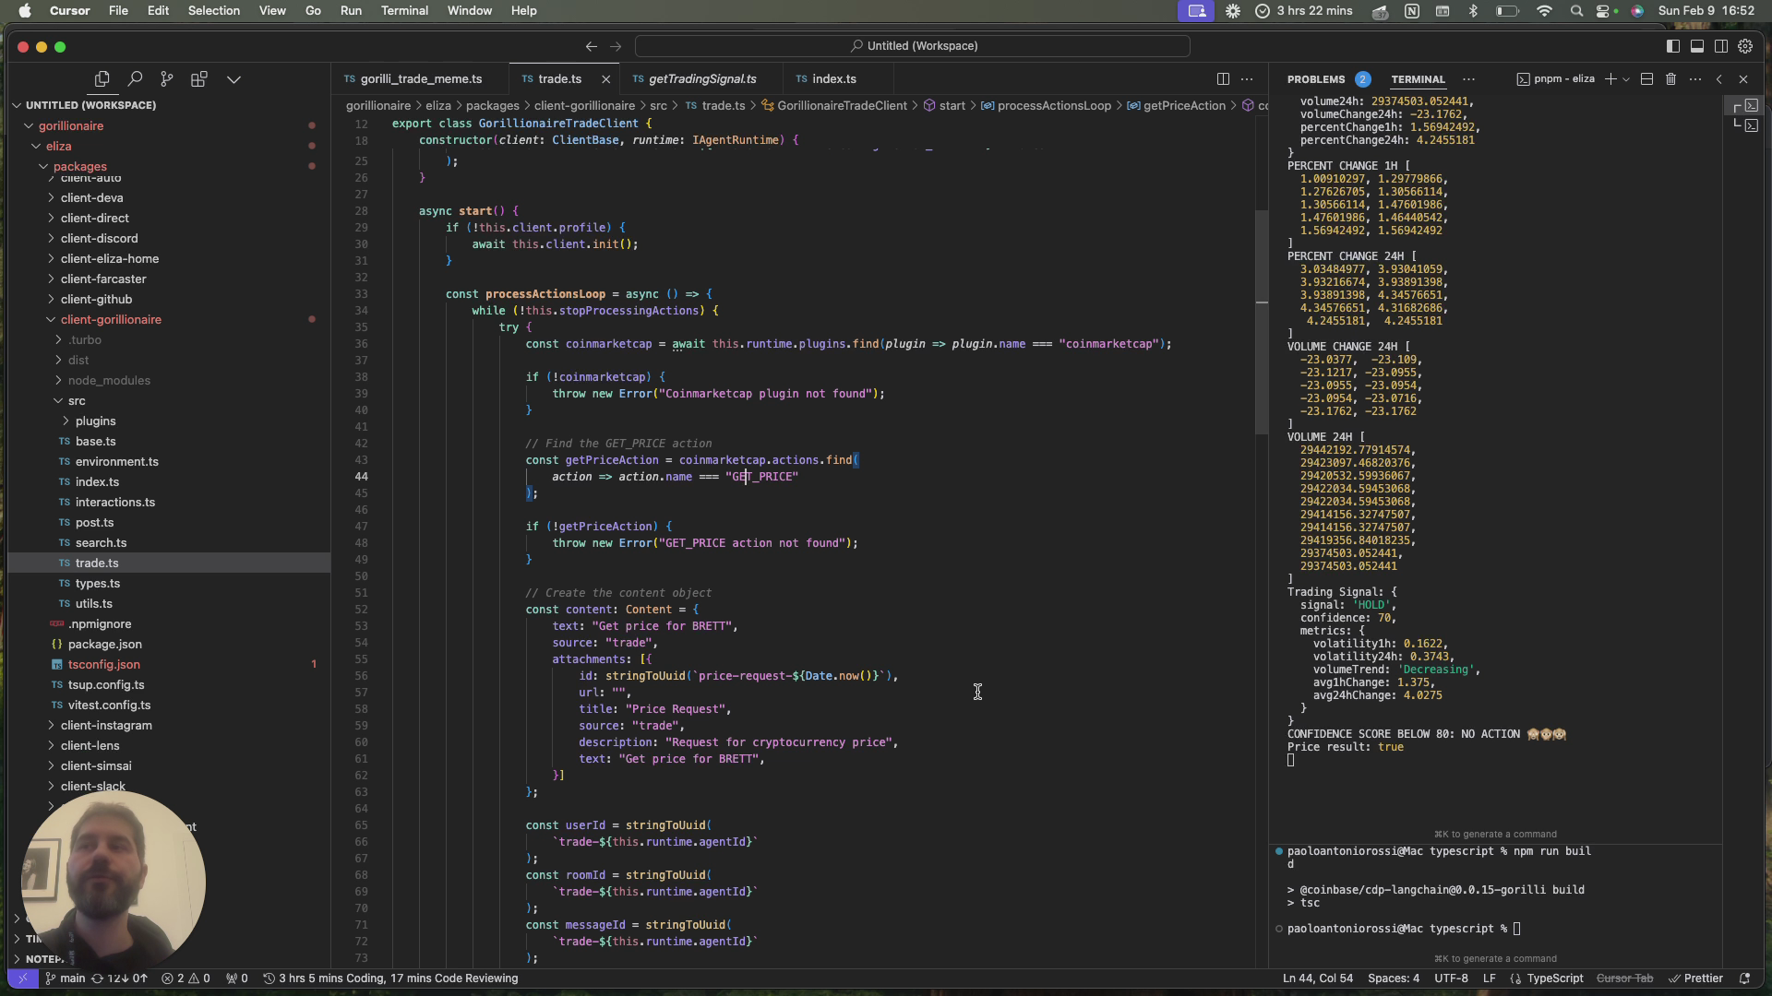Open the Extensions view icon
The image size is (1772, 996).
pos(198,79)
